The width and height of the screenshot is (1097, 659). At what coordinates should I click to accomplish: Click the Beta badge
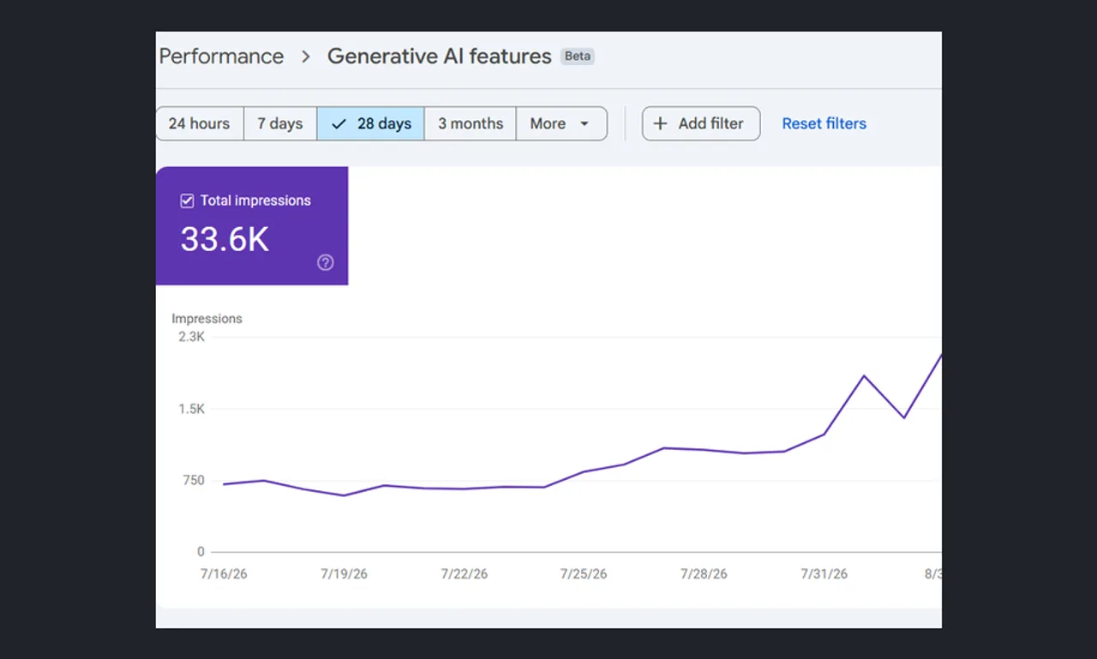click(x=578, y=57)
